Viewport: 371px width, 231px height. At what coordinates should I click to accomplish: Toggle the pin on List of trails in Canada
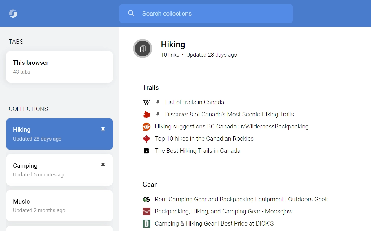[158, 102]
